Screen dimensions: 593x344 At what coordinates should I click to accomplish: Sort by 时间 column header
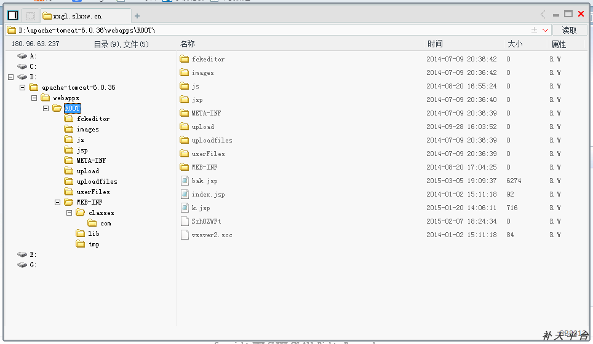click(x=435, y=44)
